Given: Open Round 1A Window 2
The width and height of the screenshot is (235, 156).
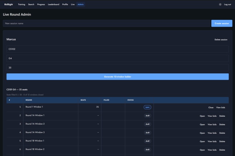Looking at the screenshot, I should click(x=202, y=125).
